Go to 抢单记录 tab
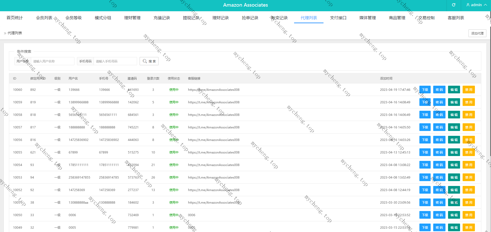491x232 pixels. click(x=250, y=18)
